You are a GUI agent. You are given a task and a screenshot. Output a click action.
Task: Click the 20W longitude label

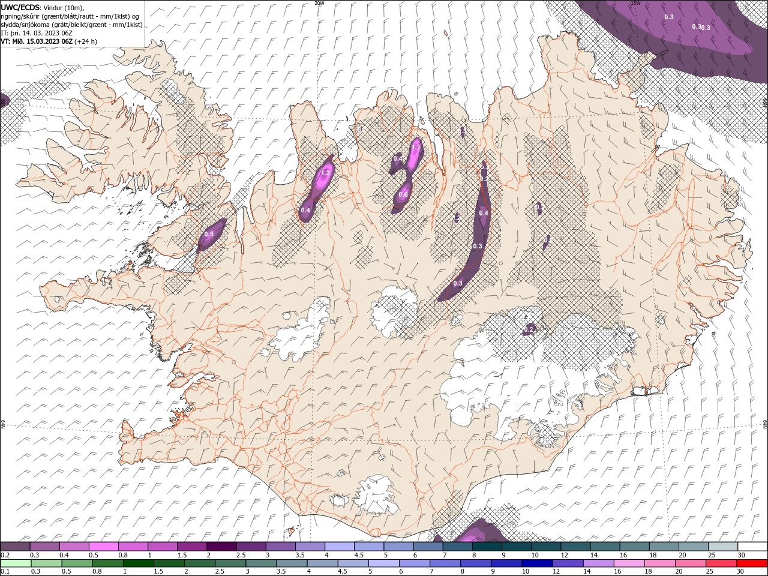pyautogui.click(x=320, y=3)
